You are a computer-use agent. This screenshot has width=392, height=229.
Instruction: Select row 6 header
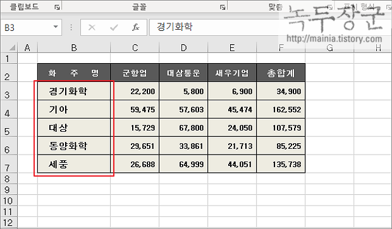click(x=9, y=146)
